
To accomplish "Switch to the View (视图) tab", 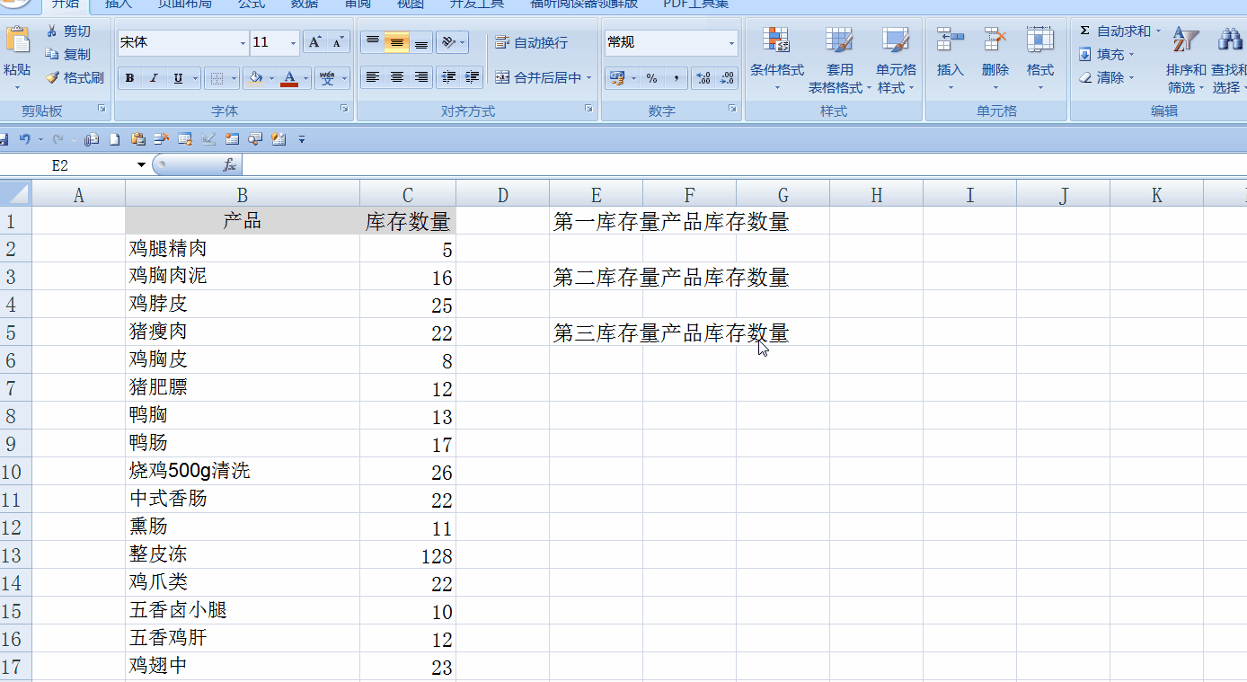I will (411, 4).
